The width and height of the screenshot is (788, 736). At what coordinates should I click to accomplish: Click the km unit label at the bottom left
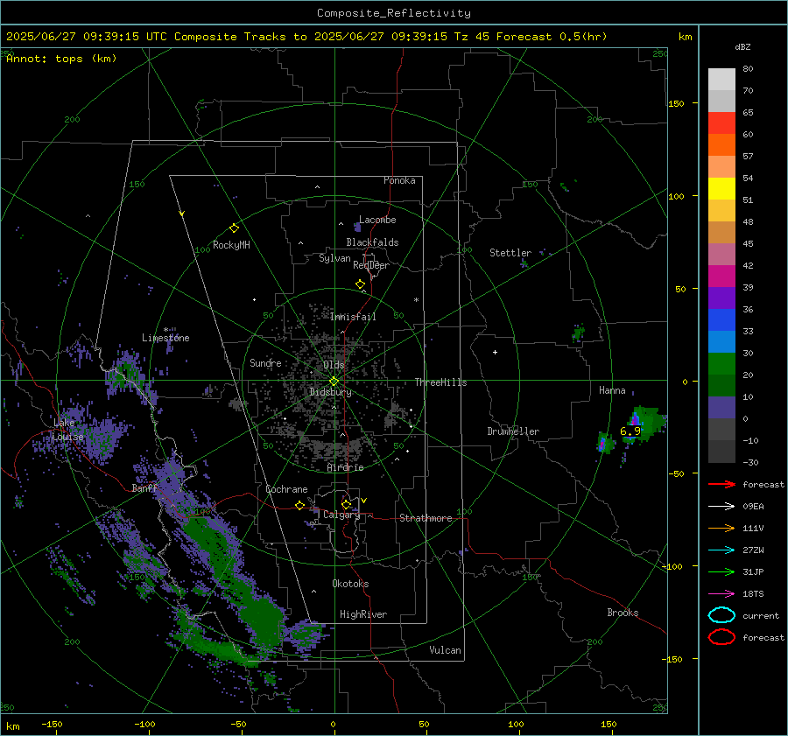click(x=12, y=726)
